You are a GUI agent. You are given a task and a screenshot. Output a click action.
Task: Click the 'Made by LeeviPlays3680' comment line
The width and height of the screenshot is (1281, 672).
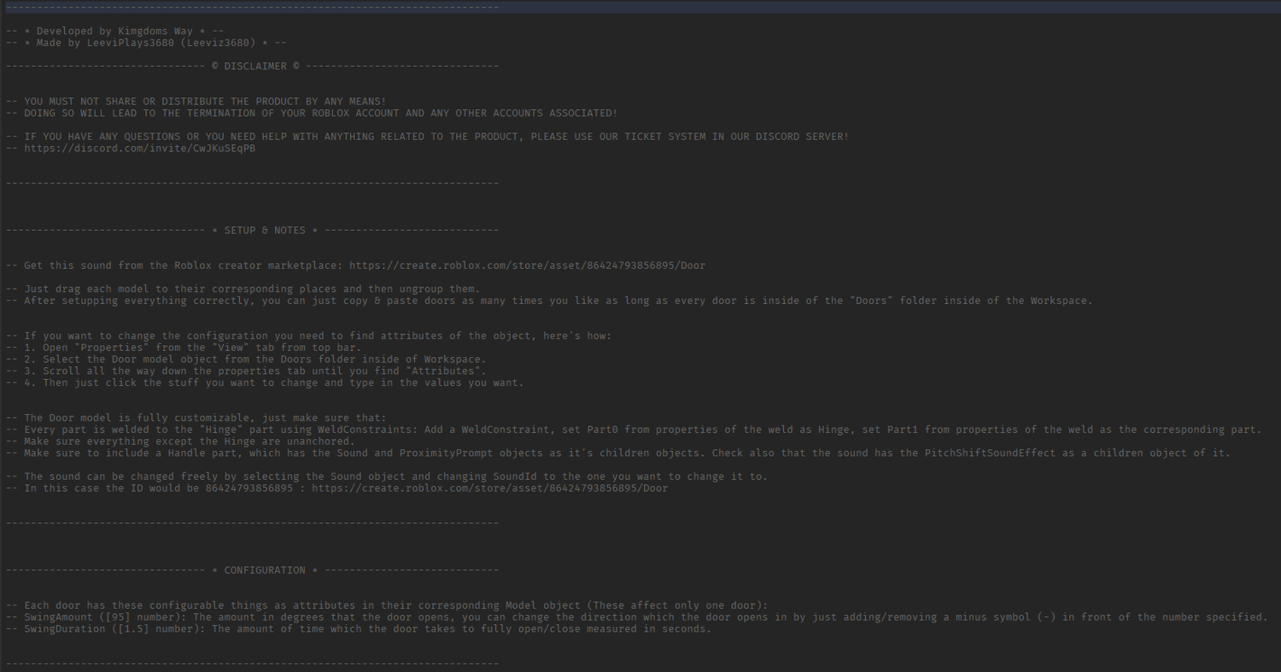[146, 43]
